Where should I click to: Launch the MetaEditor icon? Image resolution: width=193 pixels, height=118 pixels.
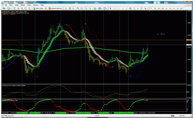pos(46,9)
